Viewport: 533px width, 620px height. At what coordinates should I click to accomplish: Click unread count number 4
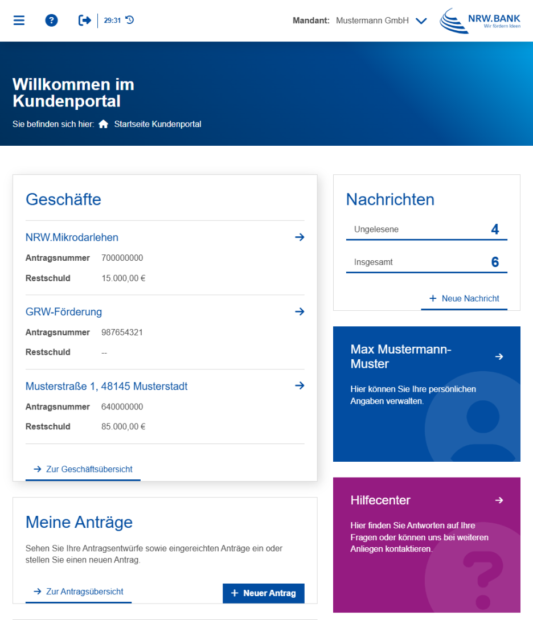pos(495,229)
